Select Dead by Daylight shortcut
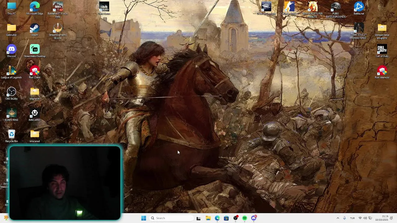 tap(266, 8)
